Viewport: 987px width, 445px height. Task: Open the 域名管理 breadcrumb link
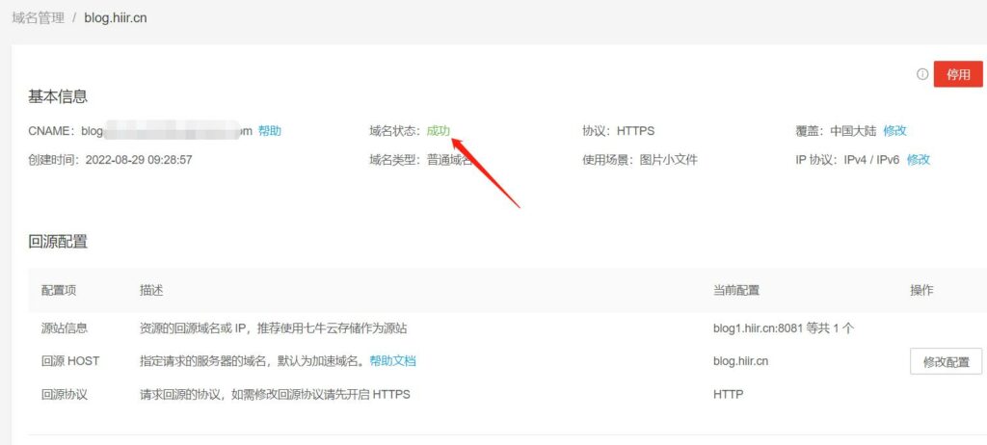pyautogui.click(x=39, y=17)
